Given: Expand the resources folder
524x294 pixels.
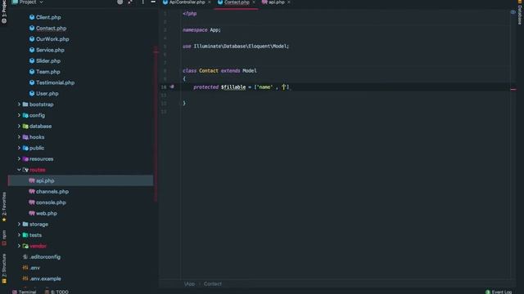Looking at the screenshot, I should (19, 159).
